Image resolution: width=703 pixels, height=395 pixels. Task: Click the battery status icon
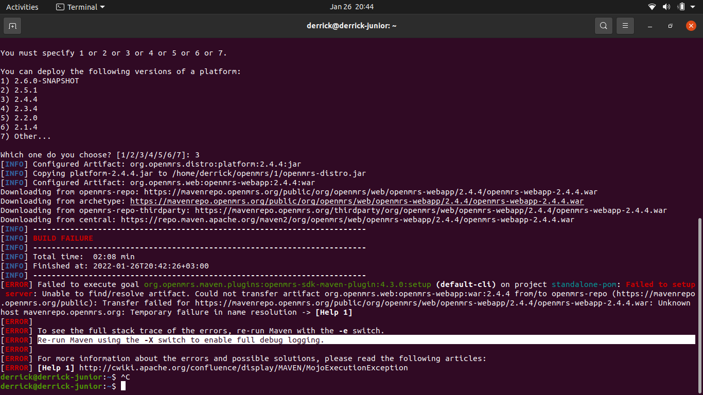(681, 7)
